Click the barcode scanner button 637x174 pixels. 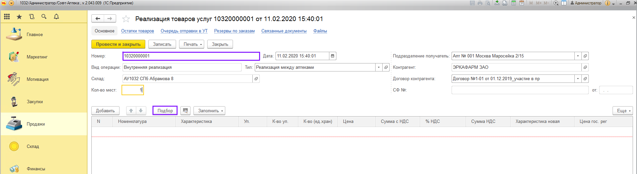[185, 111]
